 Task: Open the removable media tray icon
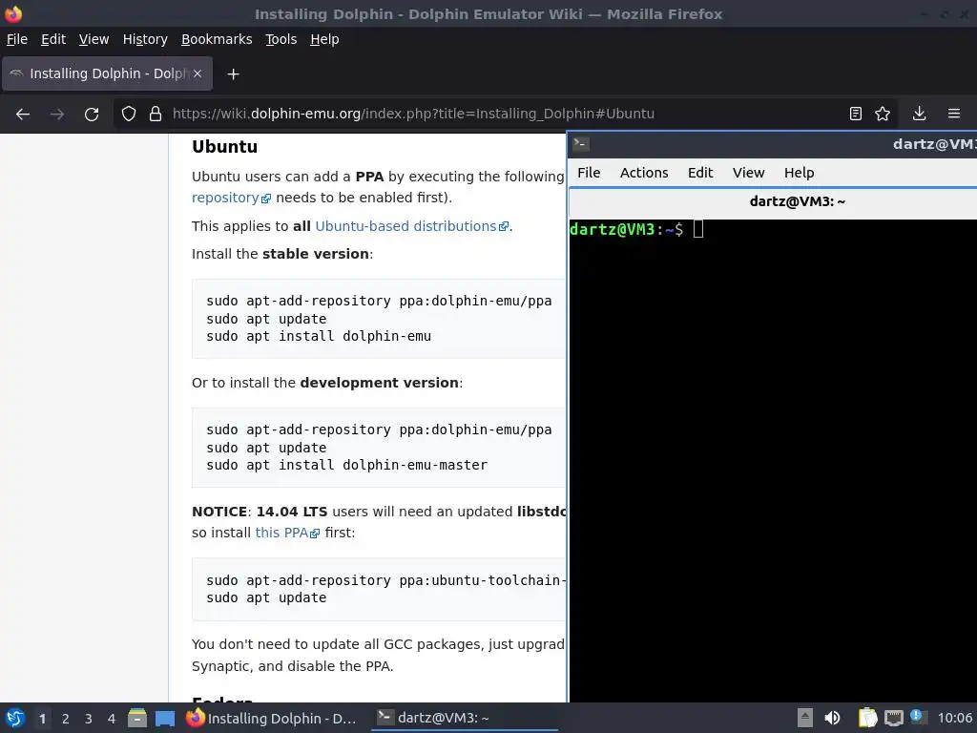point(805,718)
